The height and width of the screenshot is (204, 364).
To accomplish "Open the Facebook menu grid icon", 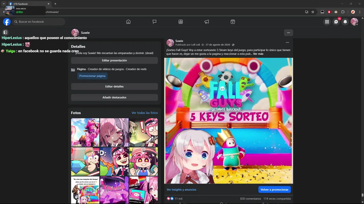I will pyautogui.click(x=327, y=22).
